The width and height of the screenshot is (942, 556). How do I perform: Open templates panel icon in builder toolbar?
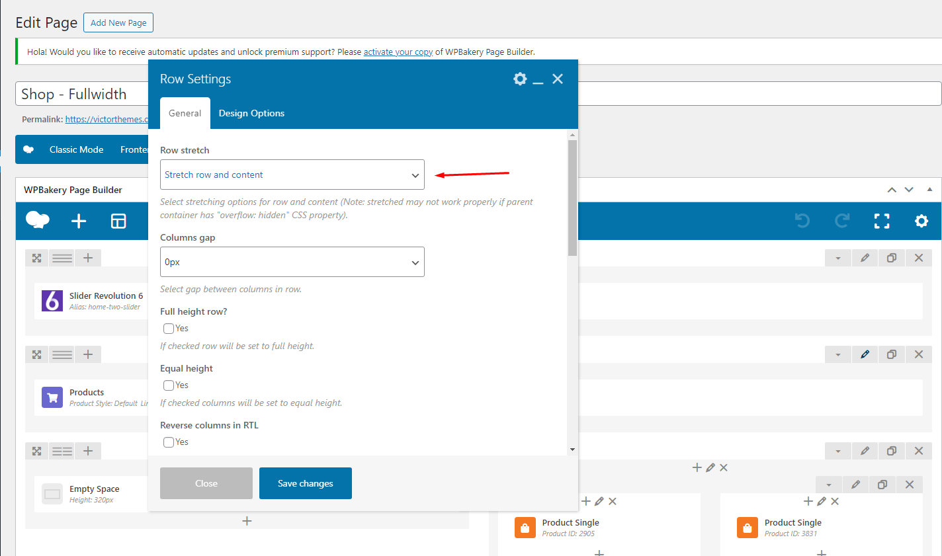(x=118, y=221)
